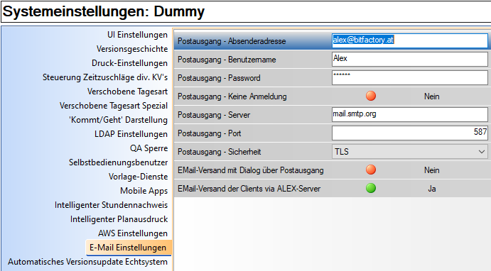Select Verschobene Tagesart Spezial entry
Viewport: 491px width, 271px height.
114,106
